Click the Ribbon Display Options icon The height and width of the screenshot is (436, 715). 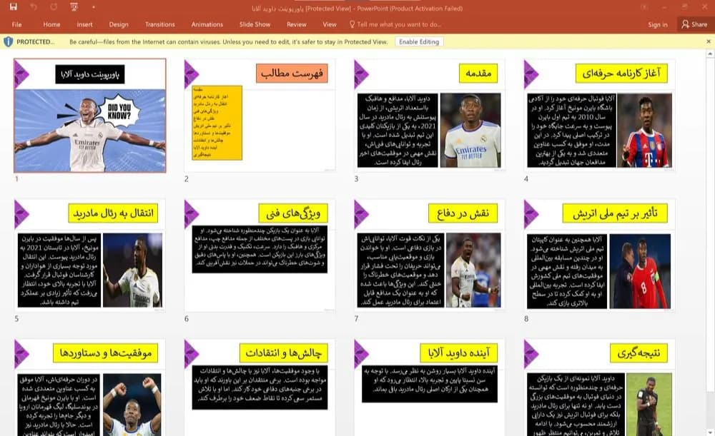tap(644, 7)
